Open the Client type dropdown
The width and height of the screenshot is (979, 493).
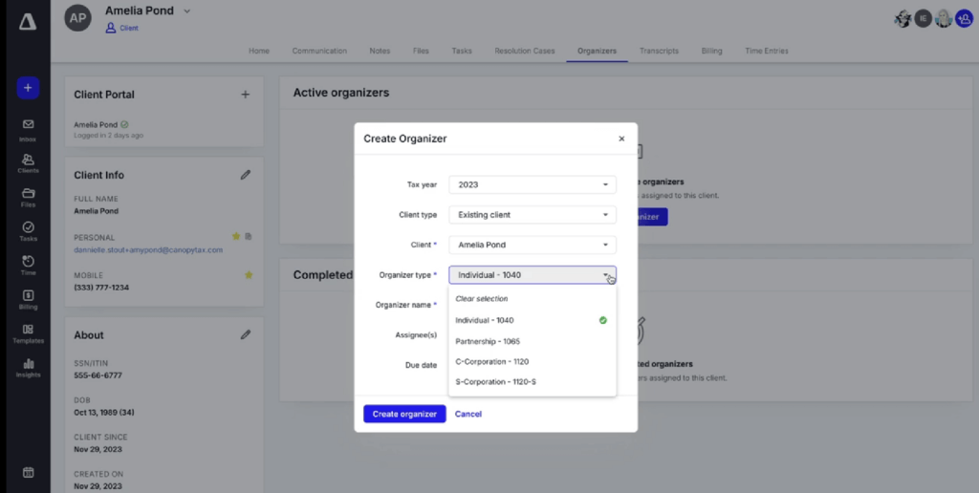[532, 215]
